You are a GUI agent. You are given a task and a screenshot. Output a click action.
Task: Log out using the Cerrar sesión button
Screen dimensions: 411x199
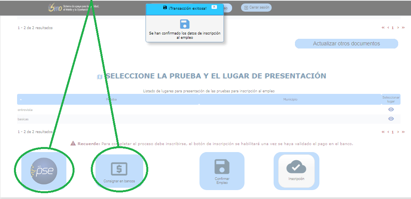pyautogui.click(x=256, y=7)
